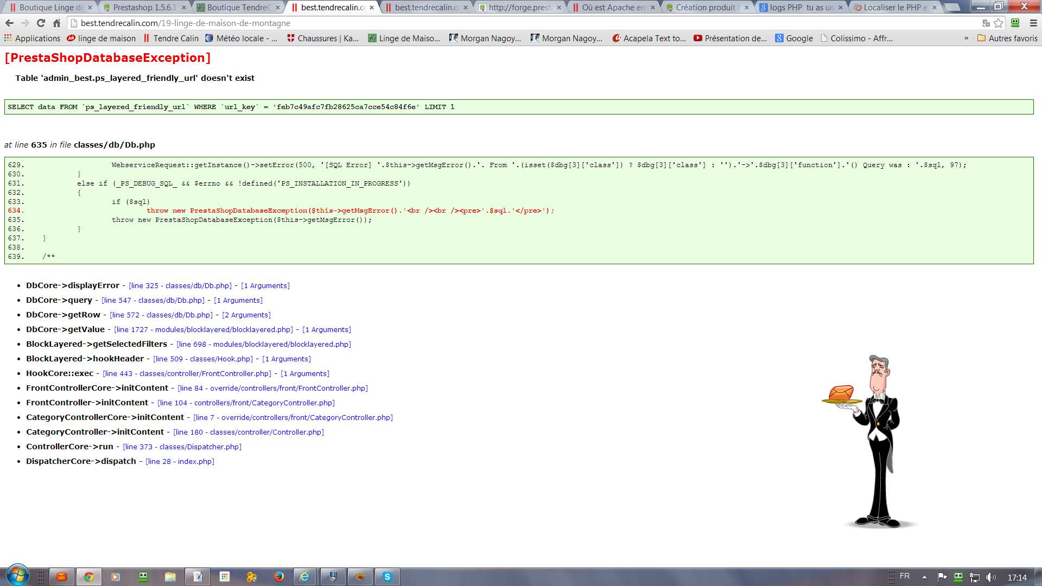Expand the hidden bookmarks overflow chevron

966,39
